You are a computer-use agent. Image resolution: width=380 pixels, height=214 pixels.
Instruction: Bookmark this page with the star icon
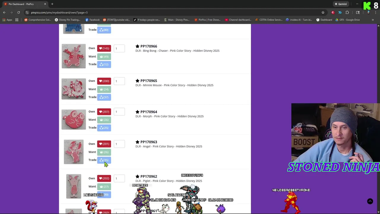pyautogui.click(x=323, y=12)
